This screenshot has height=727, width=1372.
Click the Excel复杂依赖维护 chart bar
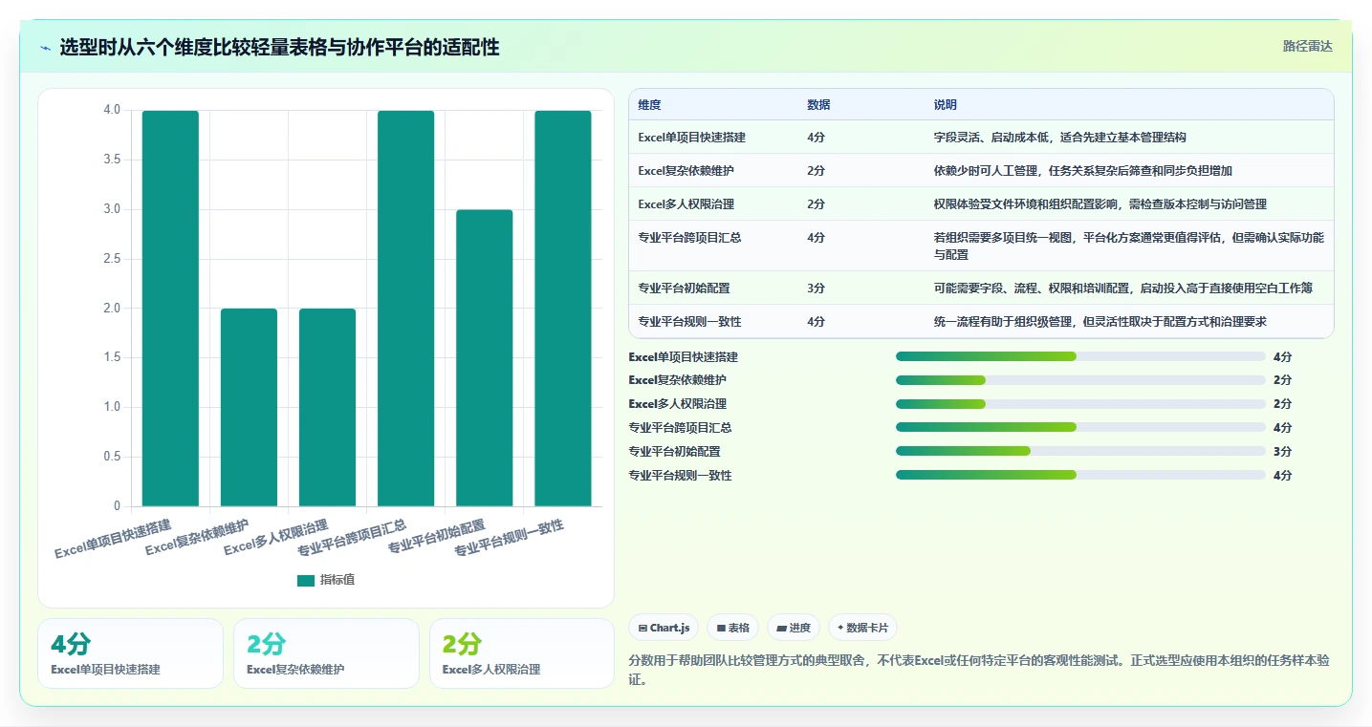pos(250,407)
